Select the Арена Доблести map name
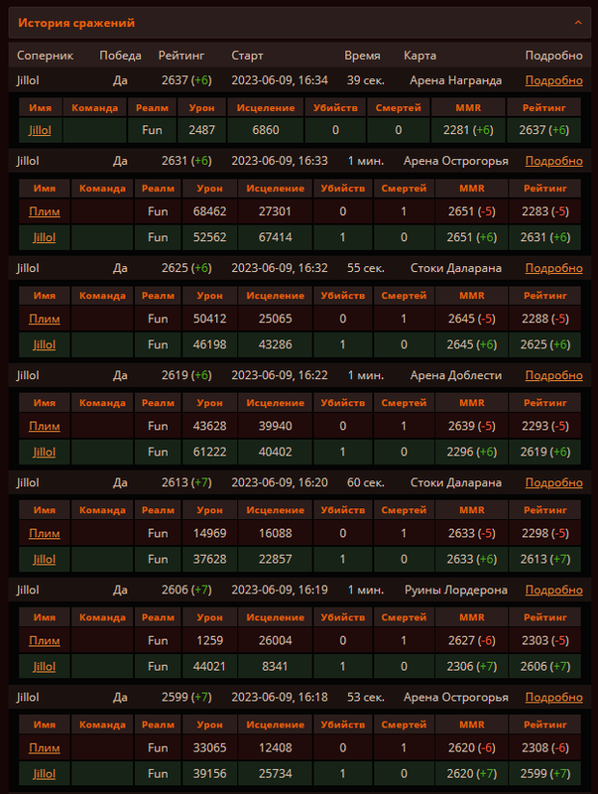The image size is (598, 794). tap(456, 376)
